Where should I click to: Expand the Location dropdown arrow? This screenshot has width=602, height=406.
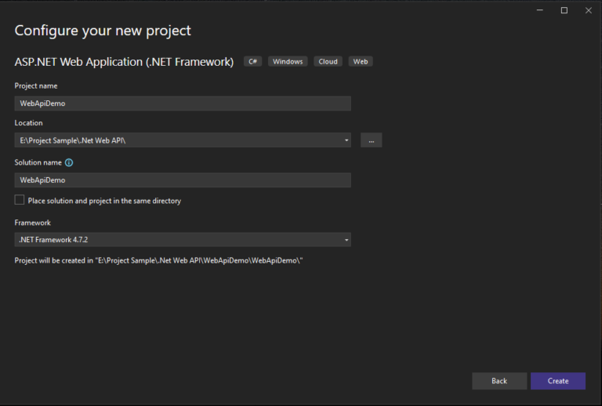(346, 140)
